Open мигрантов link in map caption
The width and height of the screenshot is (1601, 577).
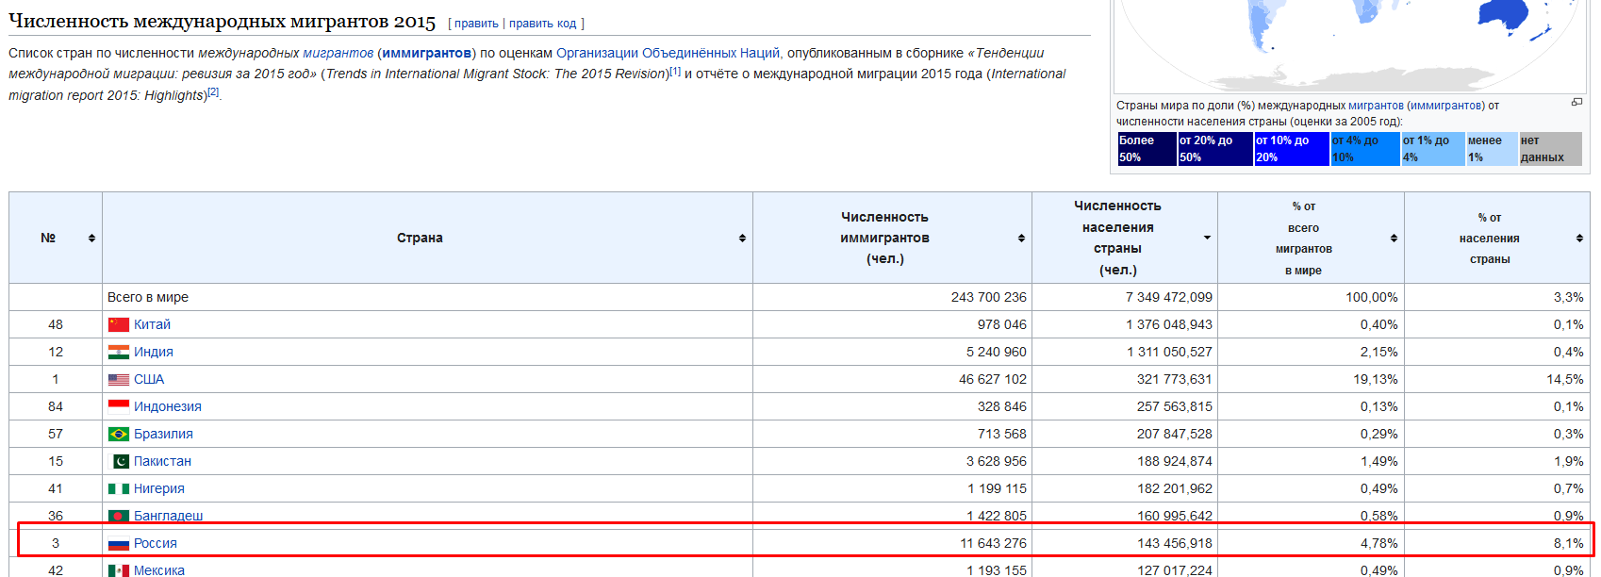coord(1376,106)
